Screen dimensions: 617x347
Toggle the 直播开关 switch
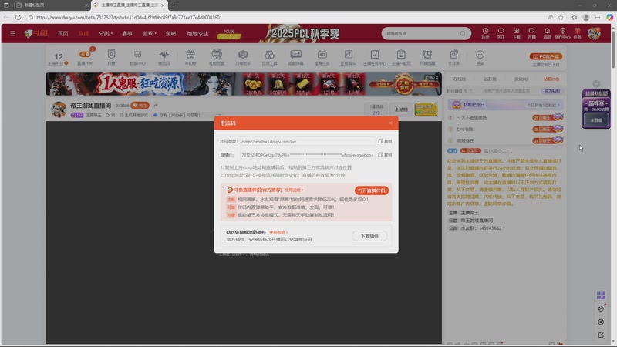tap(85, 54)
